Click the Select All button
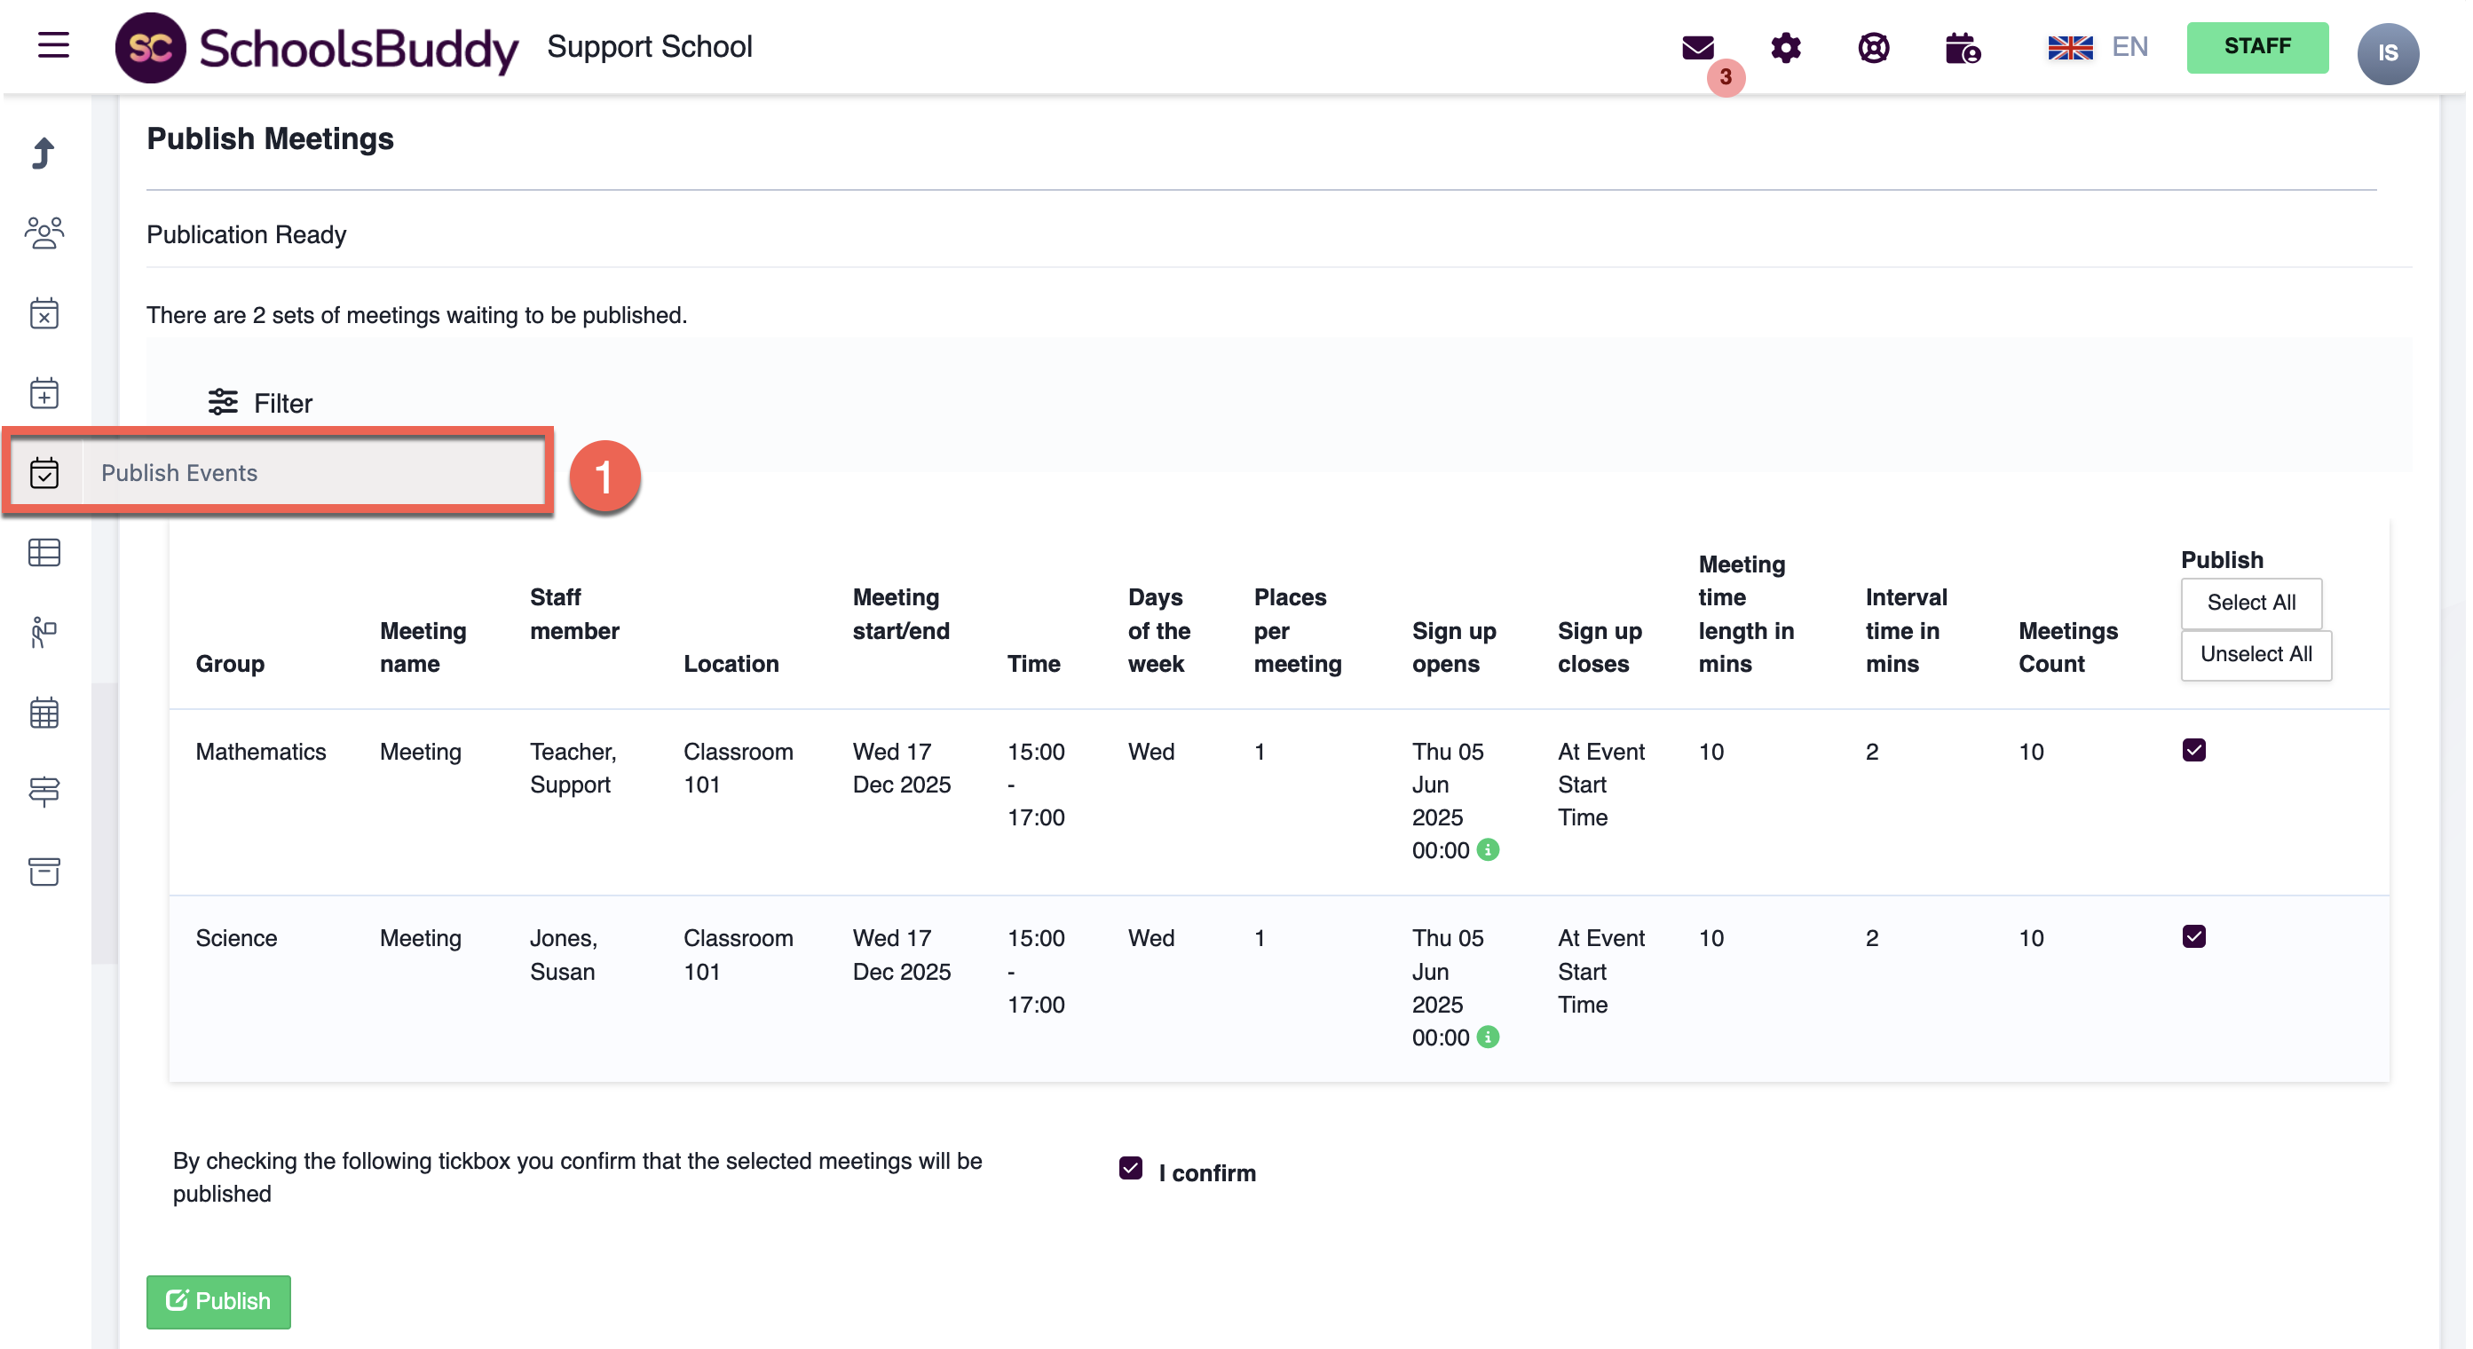2473x1349 pixels. click(x=2250, y=602)
